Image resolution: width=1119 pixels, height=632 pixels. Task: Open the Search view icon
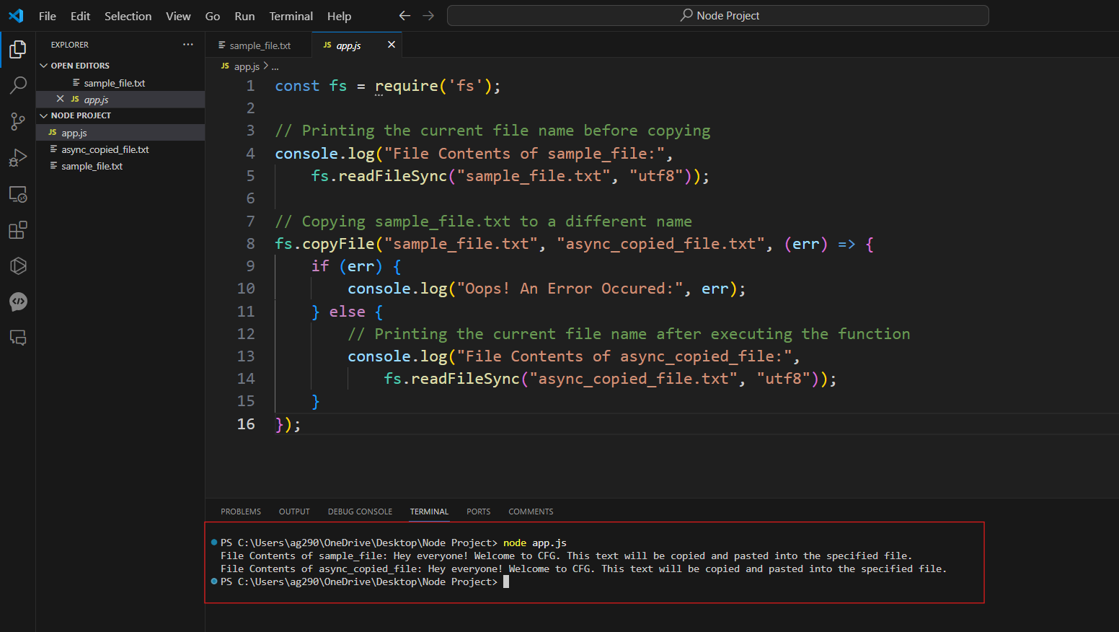click(18, 85)
